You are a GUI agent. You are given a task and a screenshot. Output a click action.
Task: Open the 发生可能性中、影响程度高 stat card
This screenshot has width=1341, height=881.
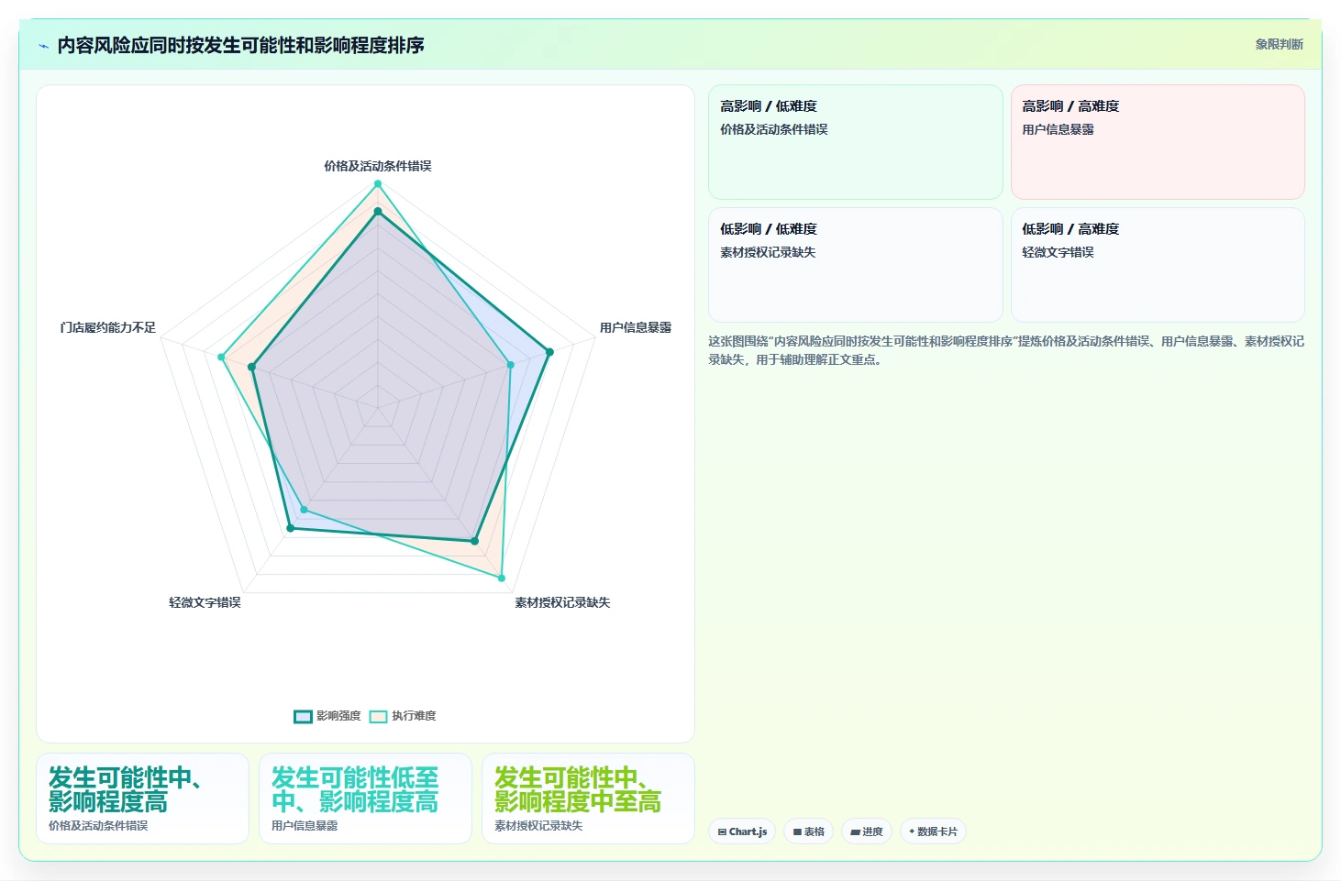click(x=142, y=798)
